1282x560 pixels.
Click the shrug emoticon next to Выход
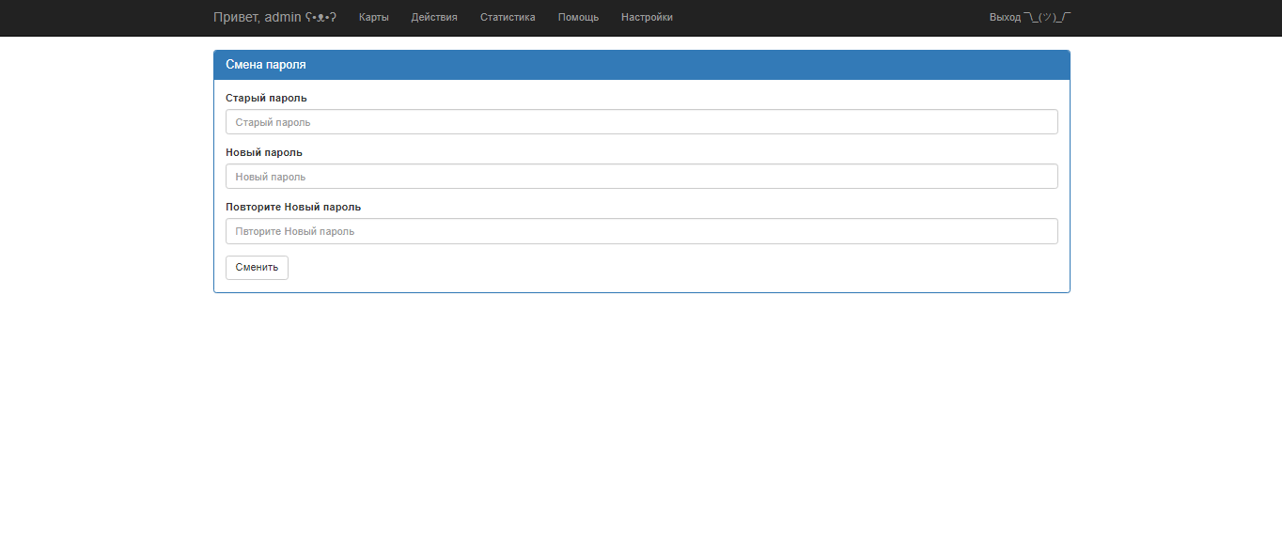pos(1047,17)
